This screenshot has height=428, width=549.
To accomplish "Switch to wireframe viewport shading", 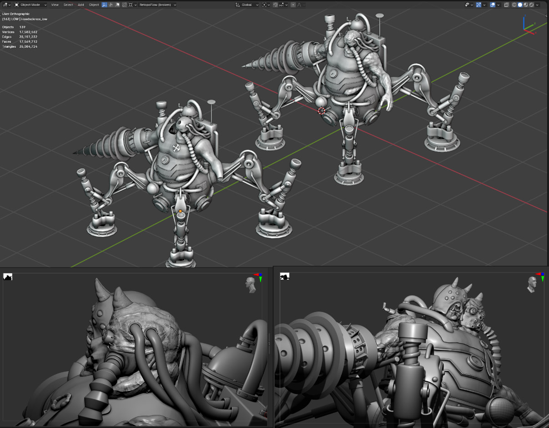I will [x=514, y=5].
